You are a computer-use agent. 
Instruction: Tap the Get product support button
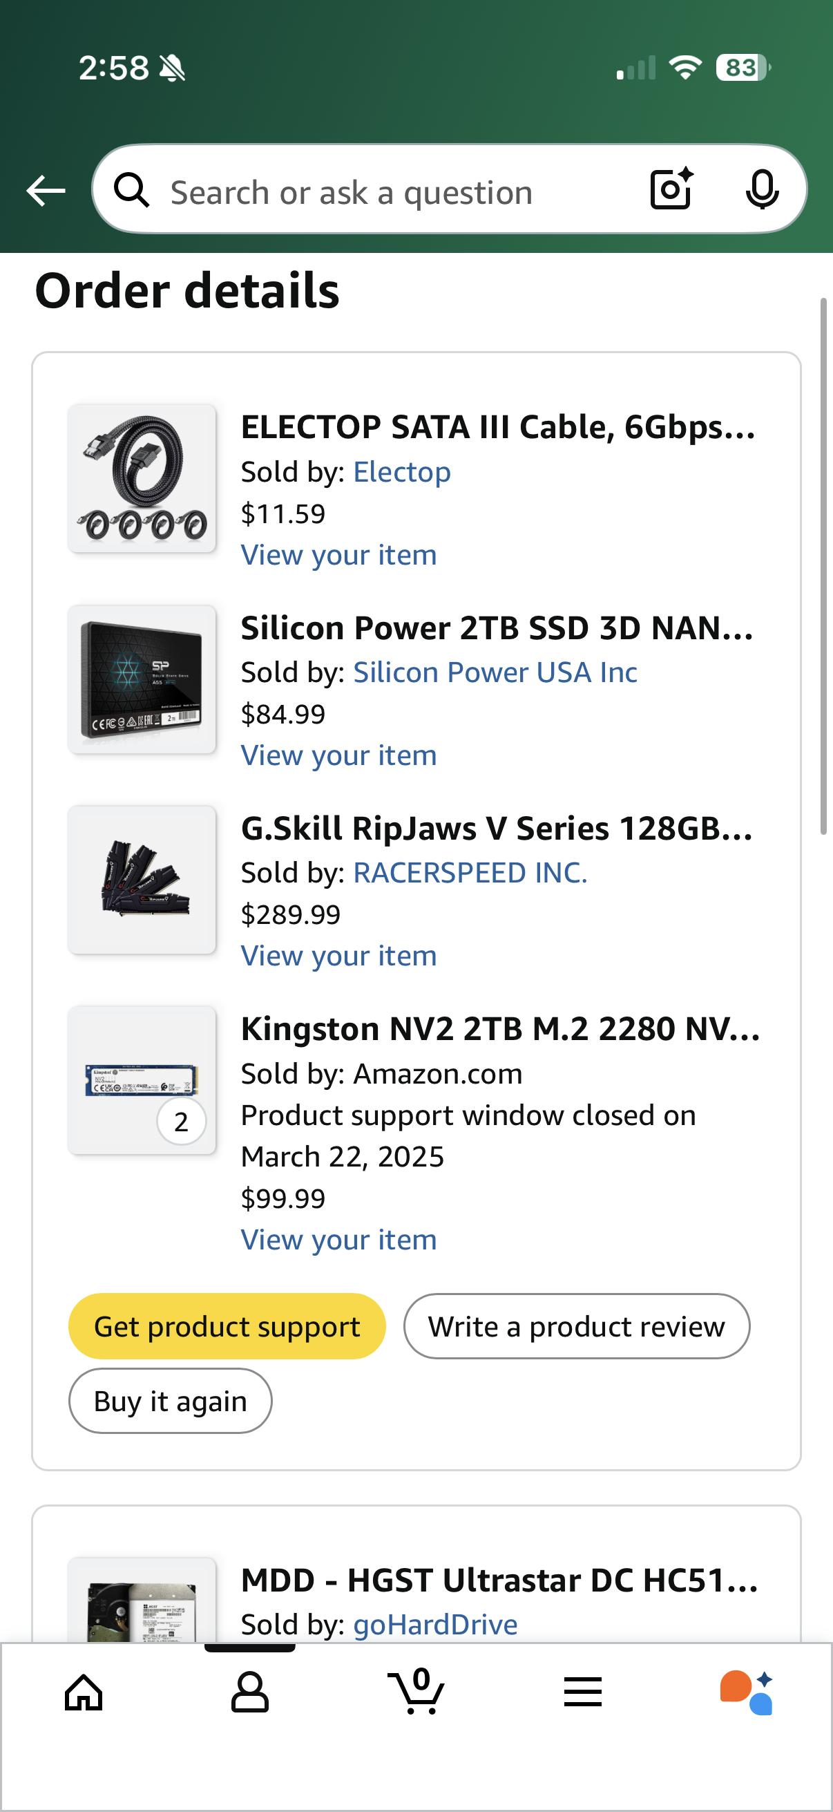227,1326
